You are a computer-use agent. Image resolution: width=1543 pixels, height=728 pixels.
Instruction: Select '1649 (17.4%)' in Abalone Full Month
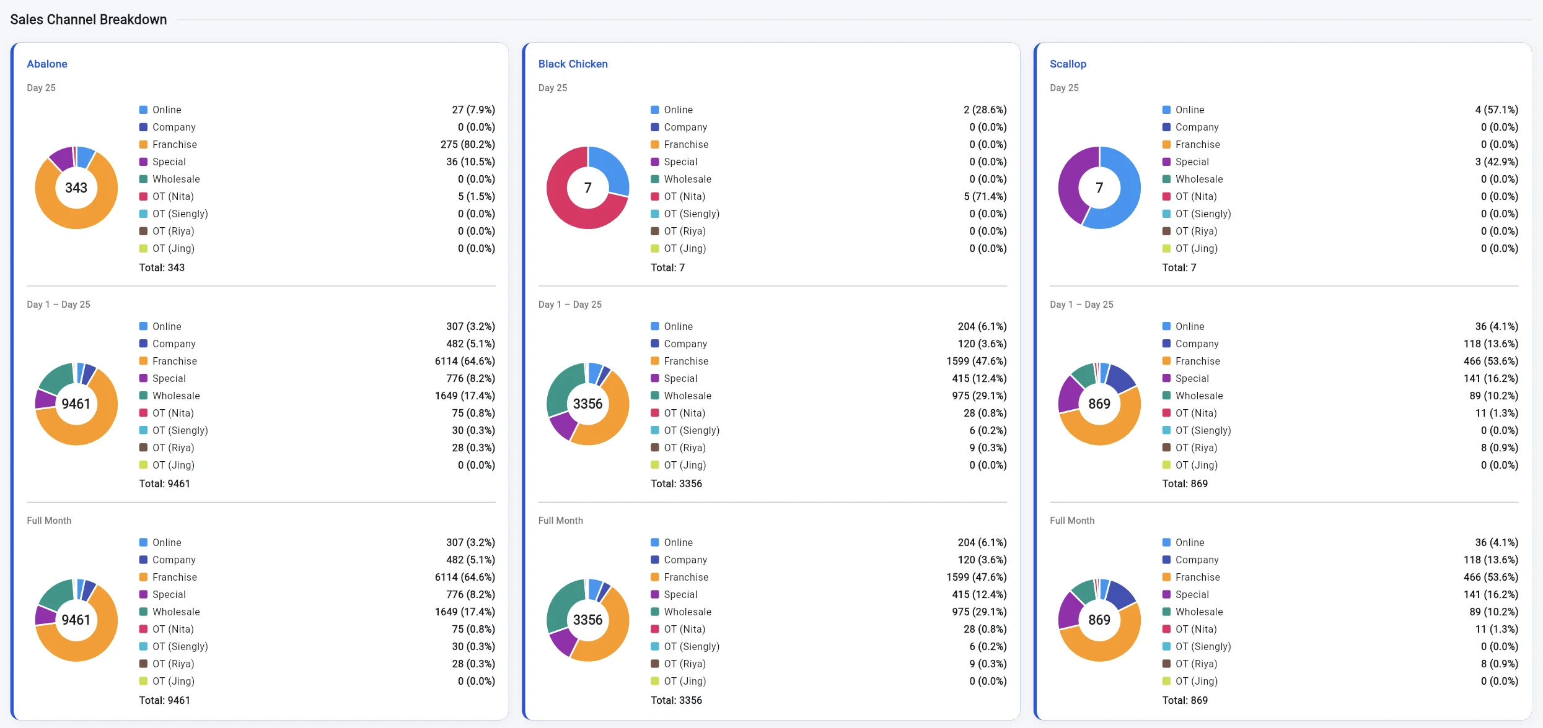coord(465,612)
